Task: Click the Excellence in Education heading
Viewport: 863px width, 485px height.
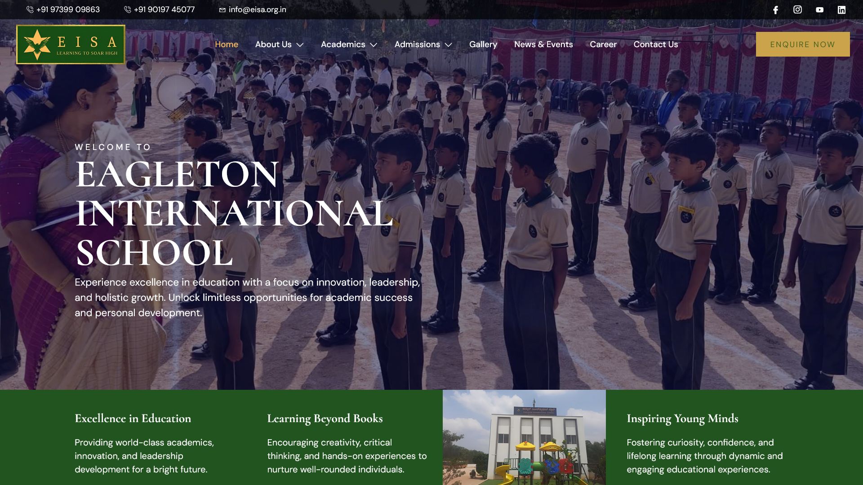Action: point(133,419)
